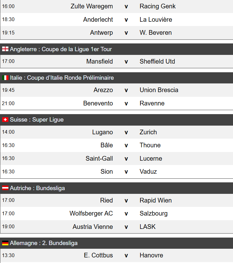Click the Italy flag icon
Viewport: 233px width, 263px height.
(5, 78)
